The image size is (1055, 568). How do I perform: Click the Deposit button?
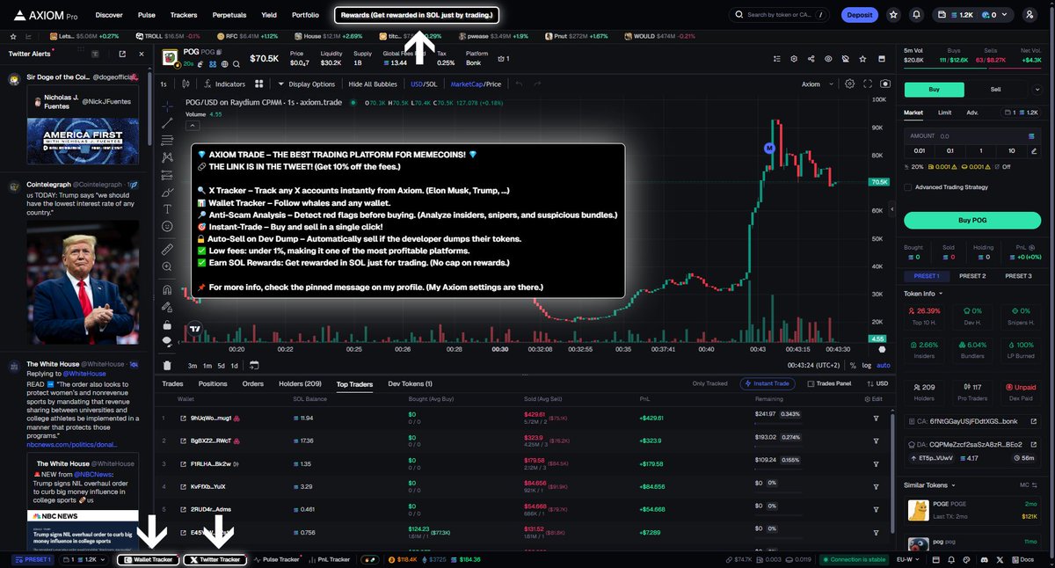point(859,15)
